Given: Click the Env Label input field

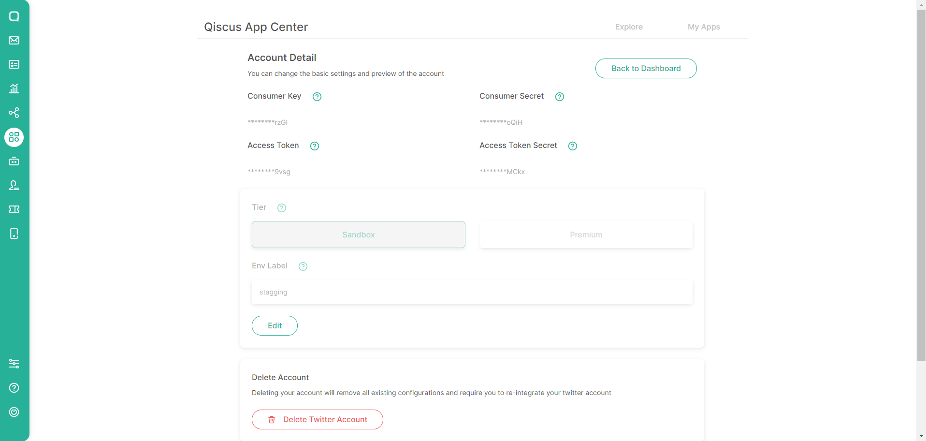Looking at the screenshot, I should click(x=472, y=292).
